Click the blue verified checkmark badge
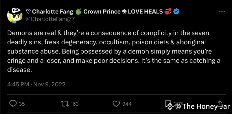Screen dimensions: 232x114 click(176, 12)
